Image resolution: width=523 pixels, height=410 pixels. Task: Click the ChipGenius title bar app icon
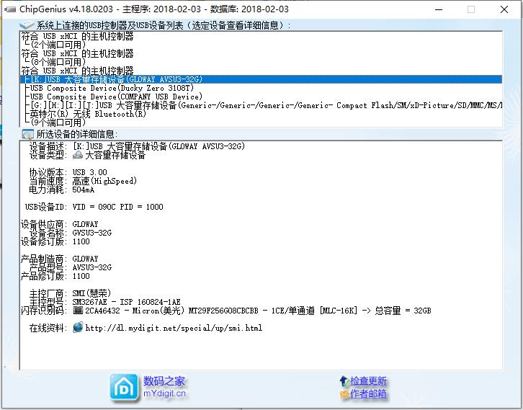[10, 9]
